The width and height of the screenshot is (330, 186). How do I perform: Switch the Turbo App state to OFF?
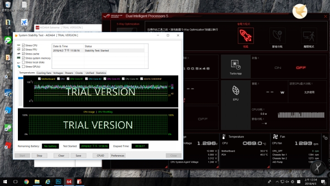[x=301, y=68]
